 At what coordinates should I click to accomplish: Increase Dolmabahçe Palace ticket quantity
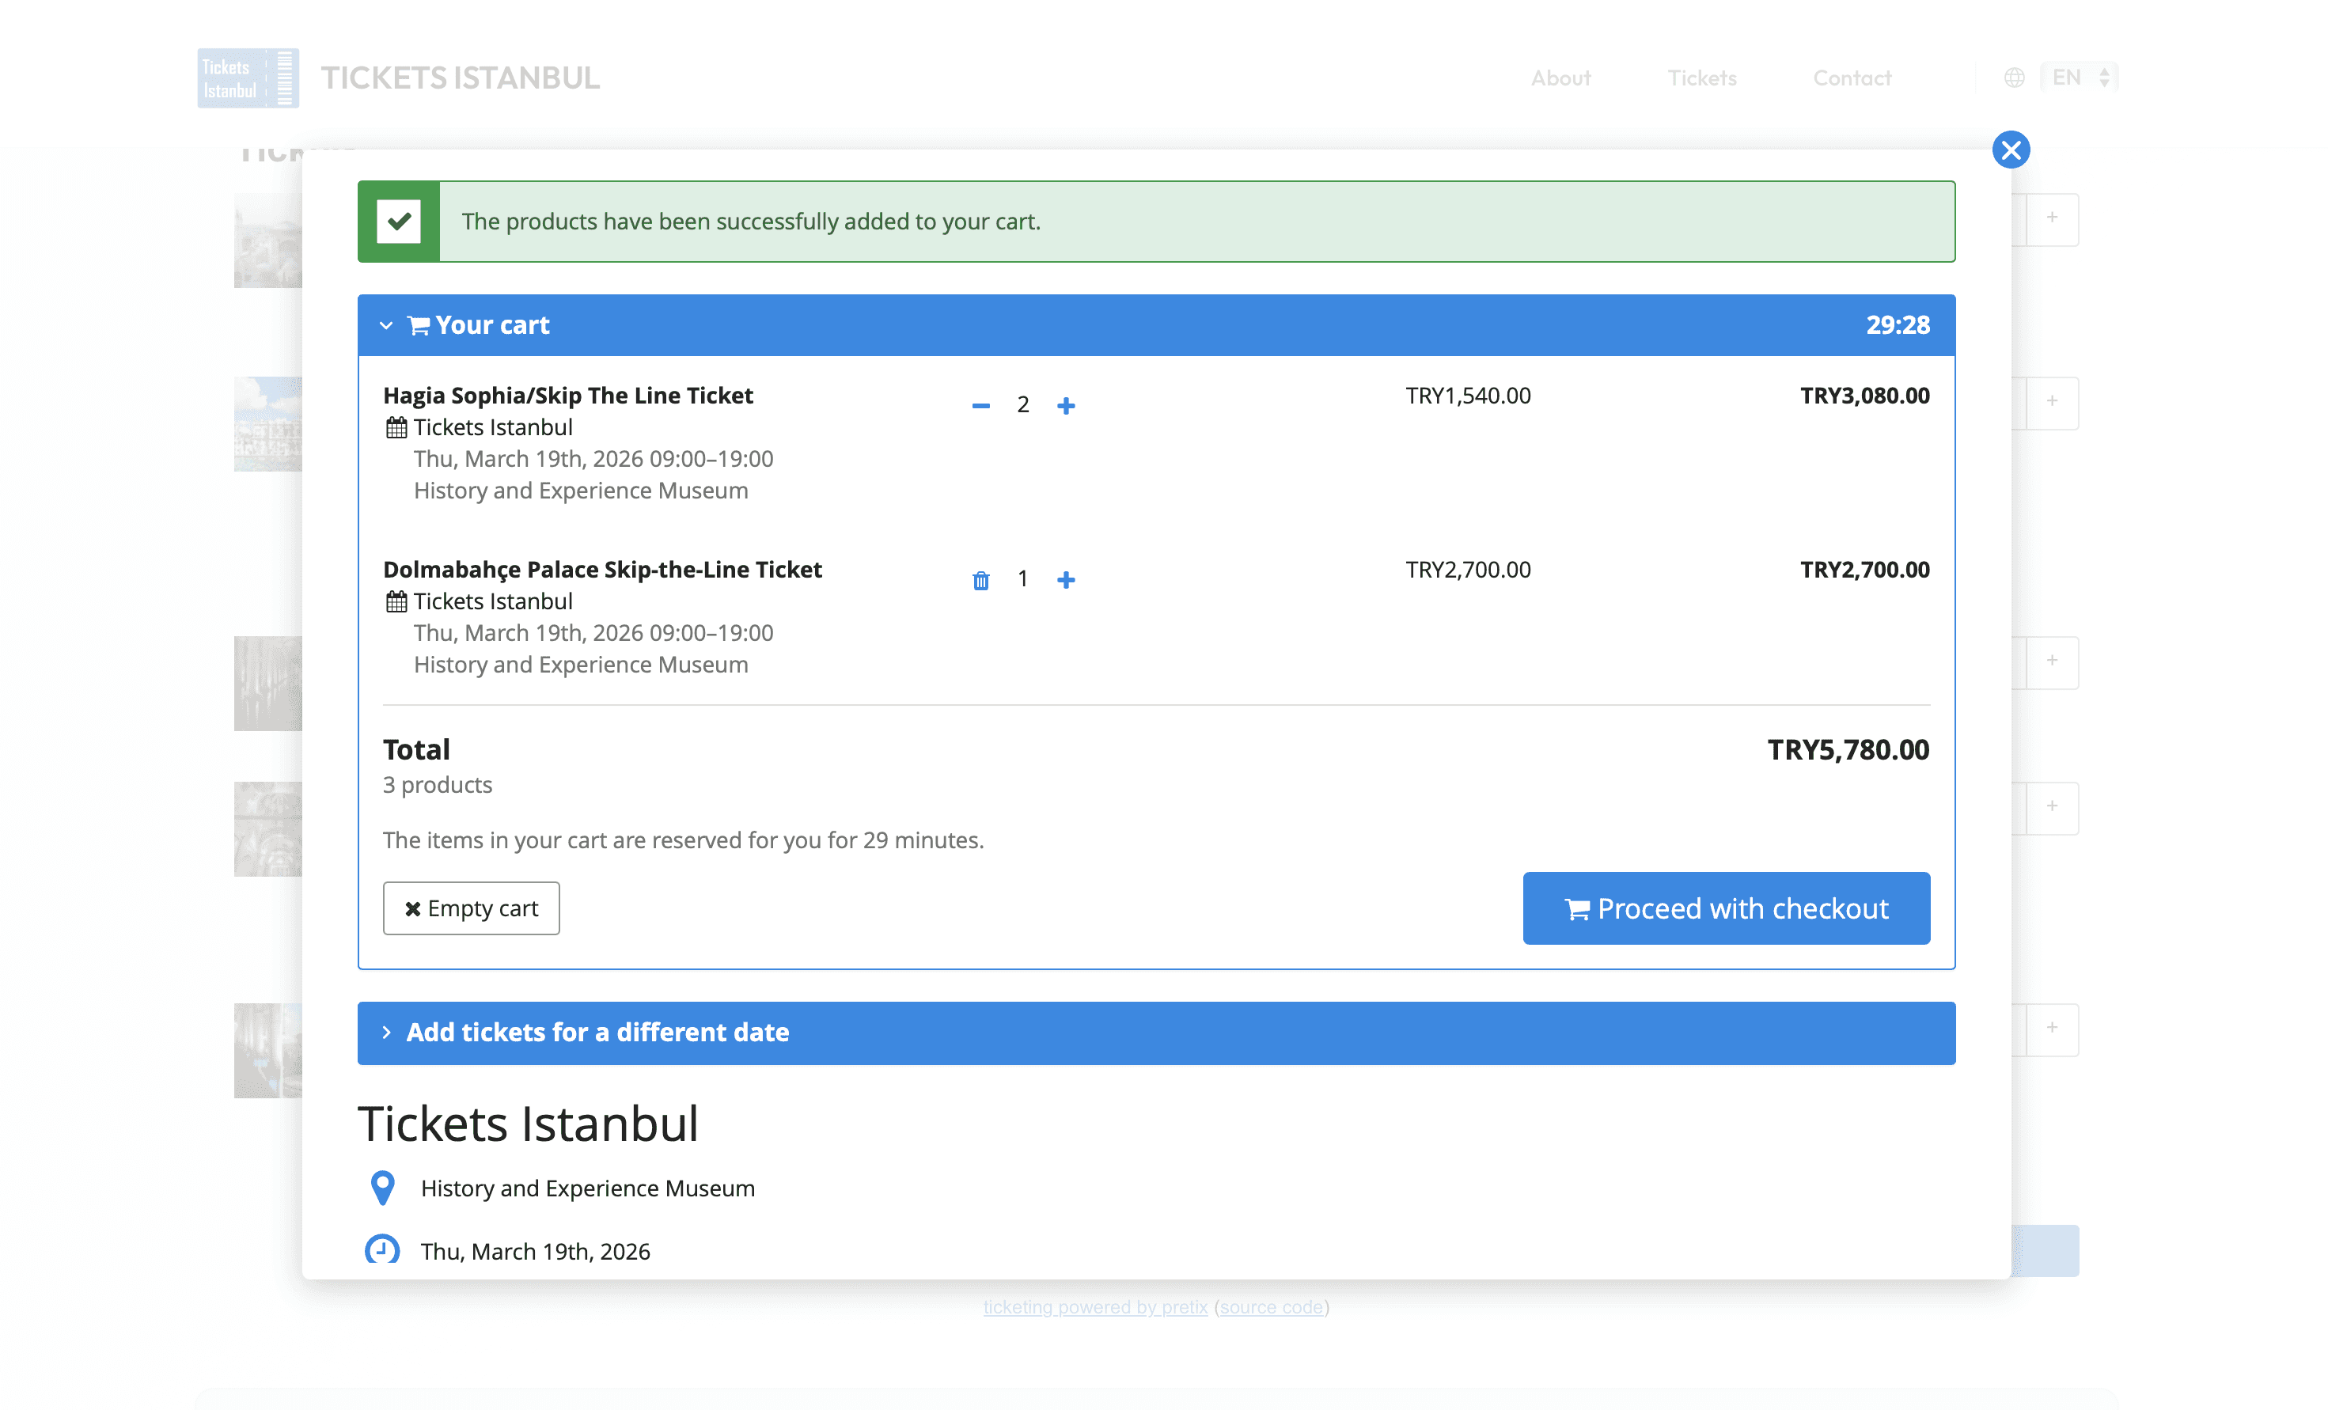1066,579
